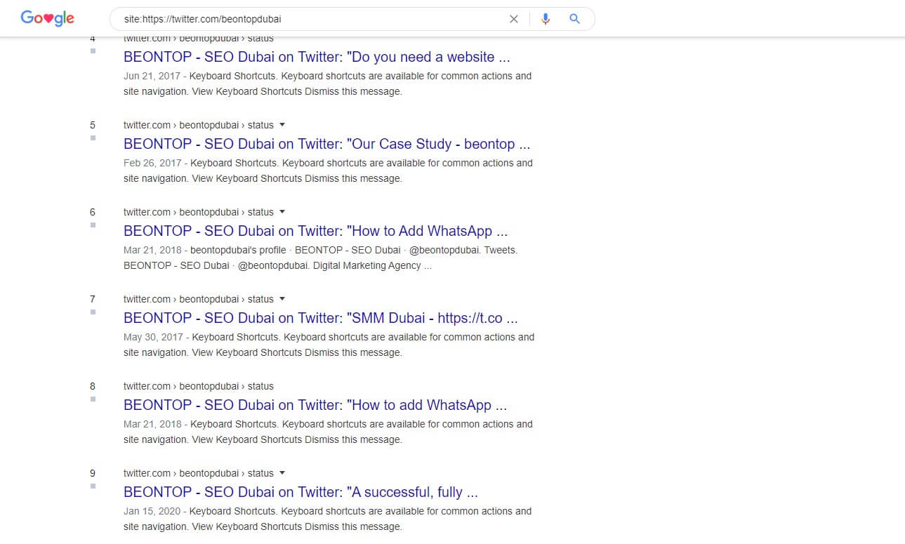Click the small square marker under number 5
Viewport: 905px width, 544px height.
(93, 138)
